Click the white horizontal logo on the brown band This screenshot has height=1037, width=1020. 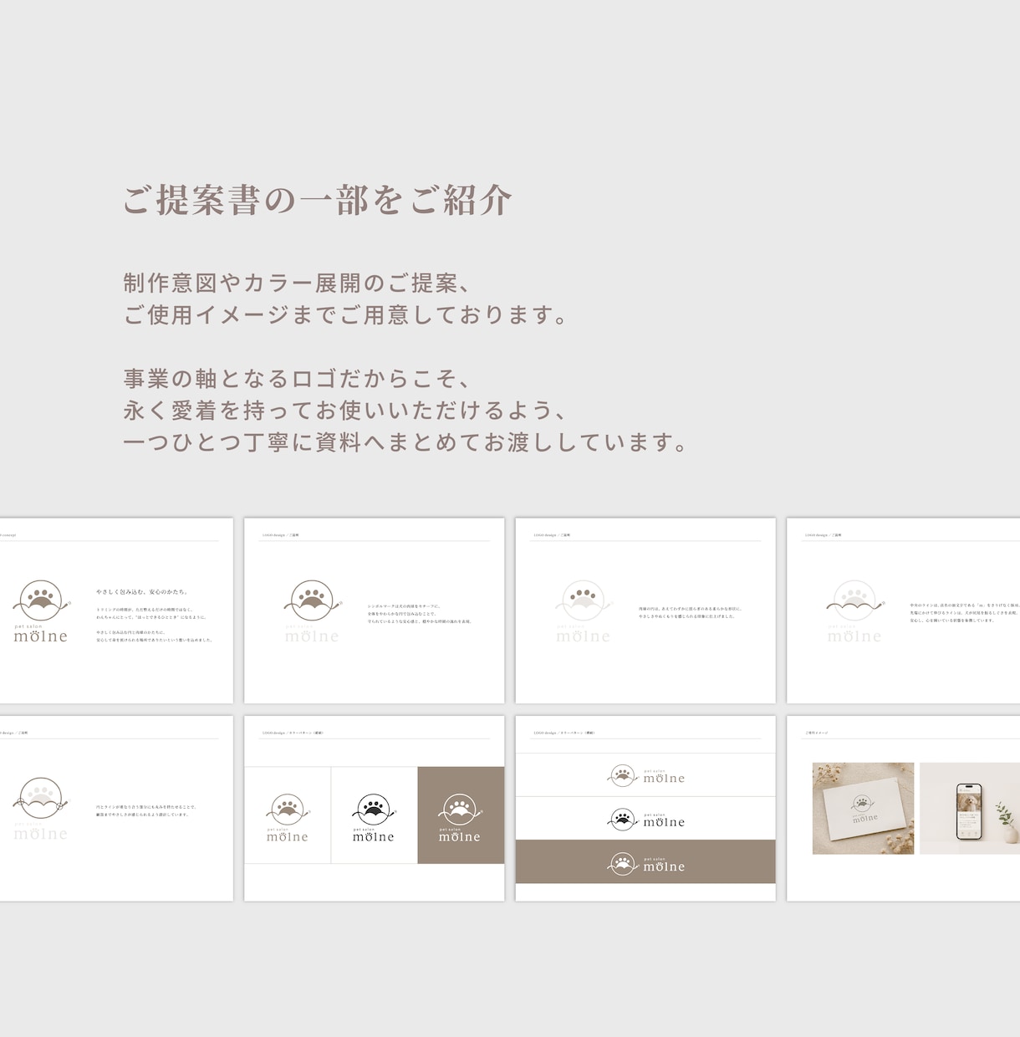coord(645,863)
